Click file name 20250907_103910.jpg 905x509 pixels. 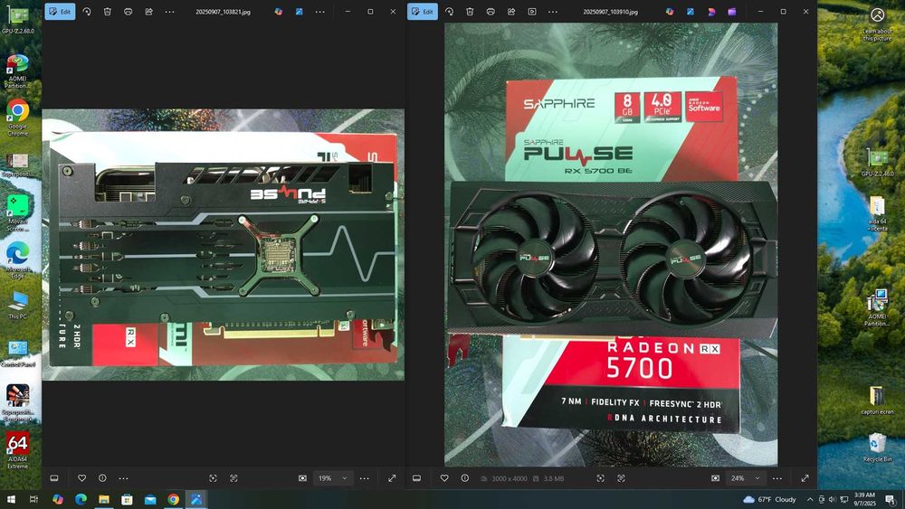point(610,12)
